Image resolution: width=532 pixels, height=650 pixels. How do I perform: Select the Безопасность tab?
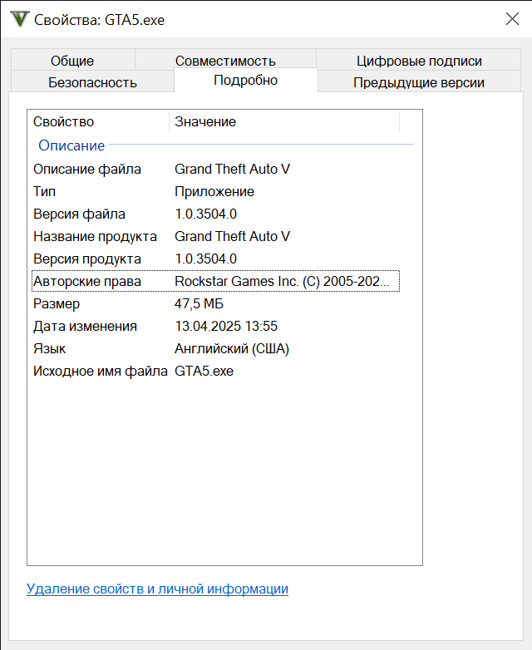click(x=92, y=82)
